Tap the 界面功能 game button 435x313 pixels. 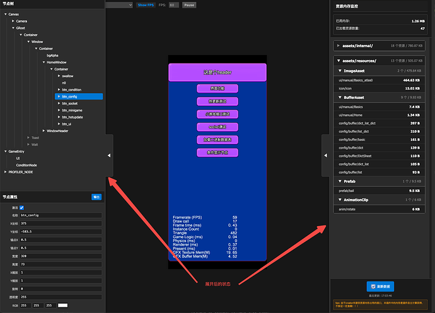coord(217,88)
